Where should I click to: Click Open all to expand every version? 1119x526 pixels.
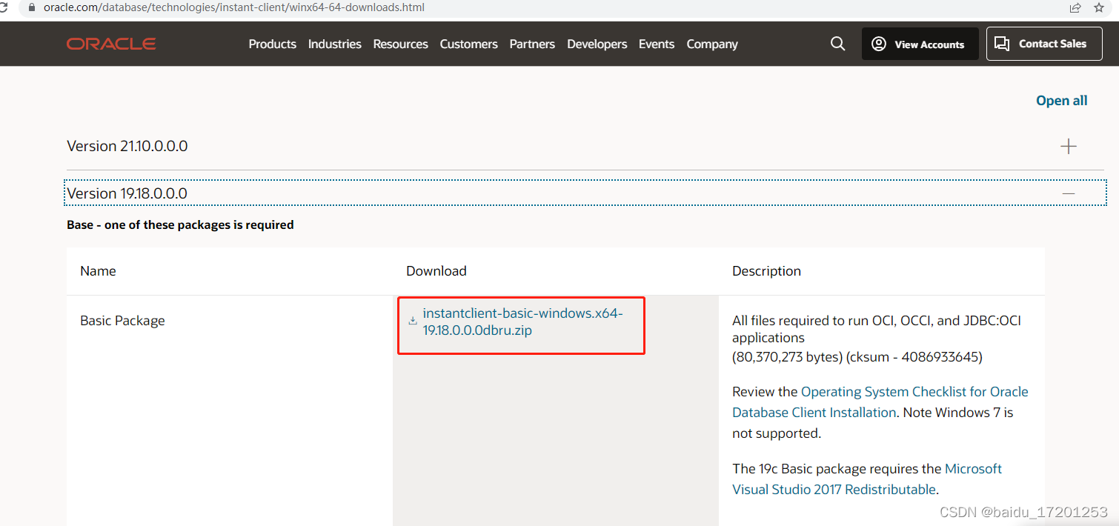tap(1061, 100)
